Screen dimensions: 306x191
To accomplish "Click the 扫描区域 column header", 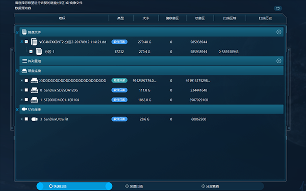I will click(x=229, y=18).
